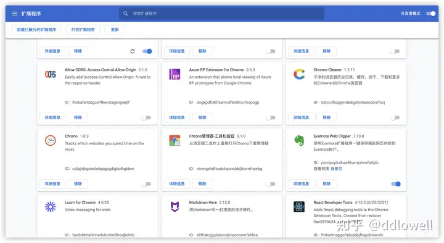This screenshot has height=243, width=444.
Task: Click 详细信息 on the top-middle card
Action: (x=177, y=51)
